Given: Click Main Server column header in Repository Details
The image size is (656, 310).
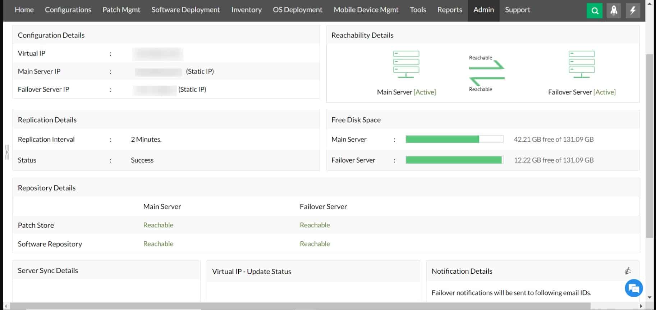Looking at the screenshot, I should [162, 207].
